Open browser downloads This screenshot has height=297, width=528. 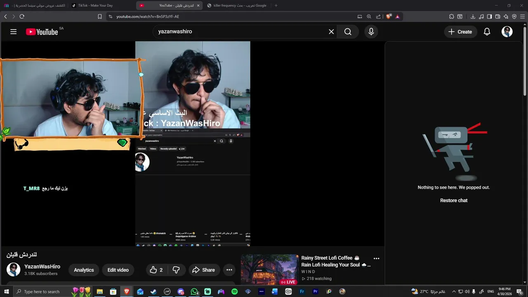point(473,16)
